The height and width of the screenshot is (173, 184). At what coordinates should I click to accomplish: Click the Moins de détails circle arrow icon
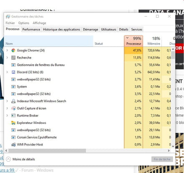(8, 159)
